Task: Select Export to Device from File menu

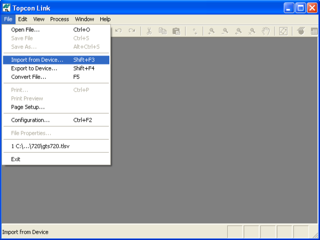Action: tap(34, 68)
